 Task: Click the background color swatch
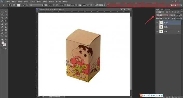5,45
